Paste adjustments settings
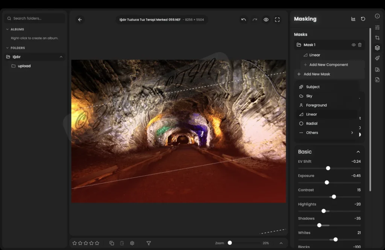The height and width of the screenshot is (250, 385). [x=122, y=243]
